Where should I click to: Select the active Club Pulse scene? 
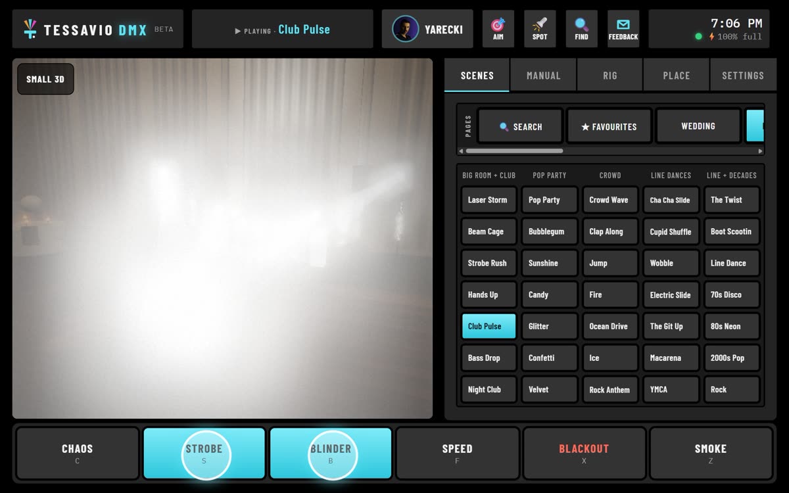(x=489, y=326)
